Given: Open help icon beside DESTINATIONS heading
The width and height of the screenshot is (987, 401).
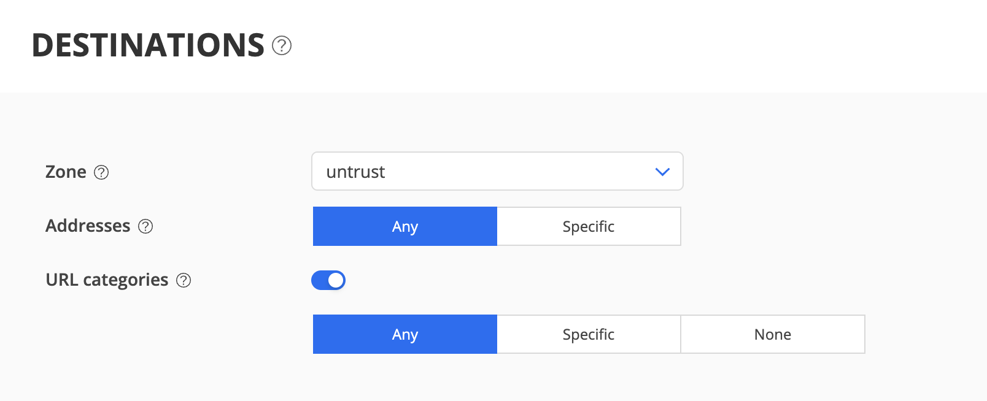Looking at the screenshot, I should pos(282,45).
